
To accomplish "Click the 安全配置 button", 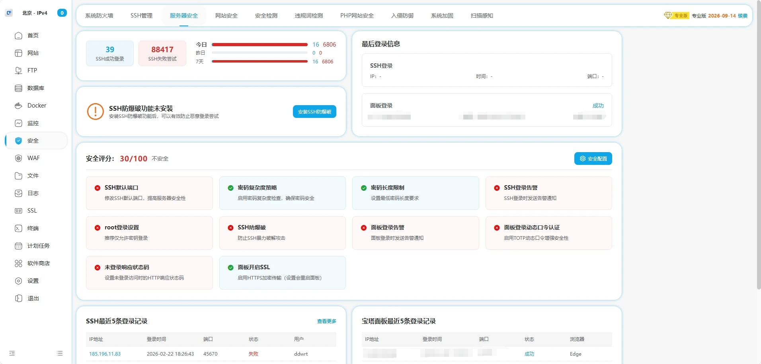I will (593, 159).
